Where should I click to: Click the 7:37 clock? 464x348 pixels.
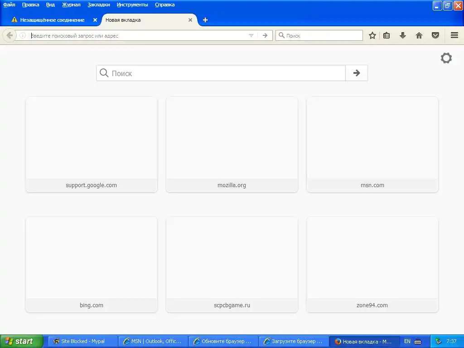(x=451, y=341)
